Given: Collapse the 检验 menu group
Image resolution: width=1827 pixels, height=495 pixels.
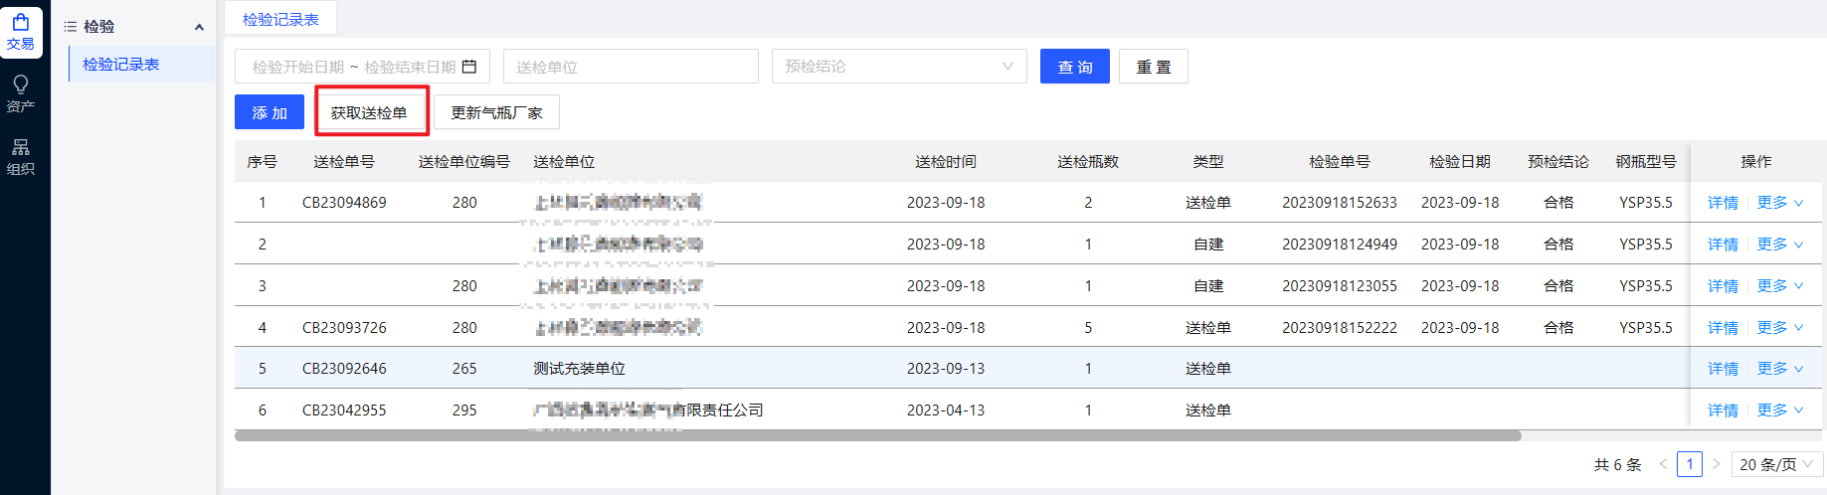Looking at the screenshot, I should 199,27.
